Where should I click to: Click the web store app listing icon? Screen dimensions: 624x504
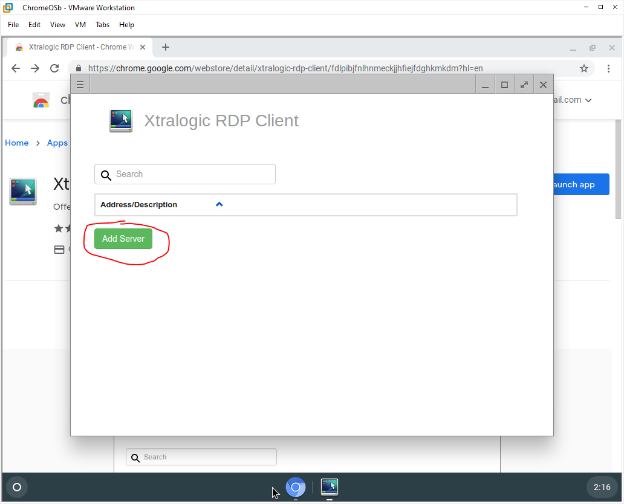tap(23, 192)
